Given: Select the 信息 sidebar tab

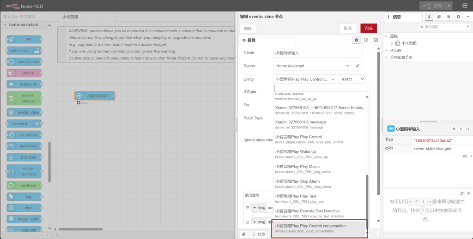Looking at the screenshot, I should (403, 17).
